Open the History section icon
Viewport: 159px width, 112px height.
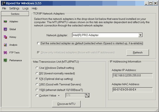[x=5, y=37]
